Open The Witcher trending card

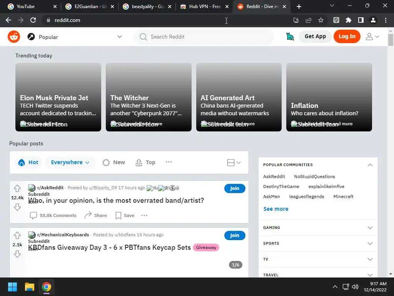(x=149, y=97)
